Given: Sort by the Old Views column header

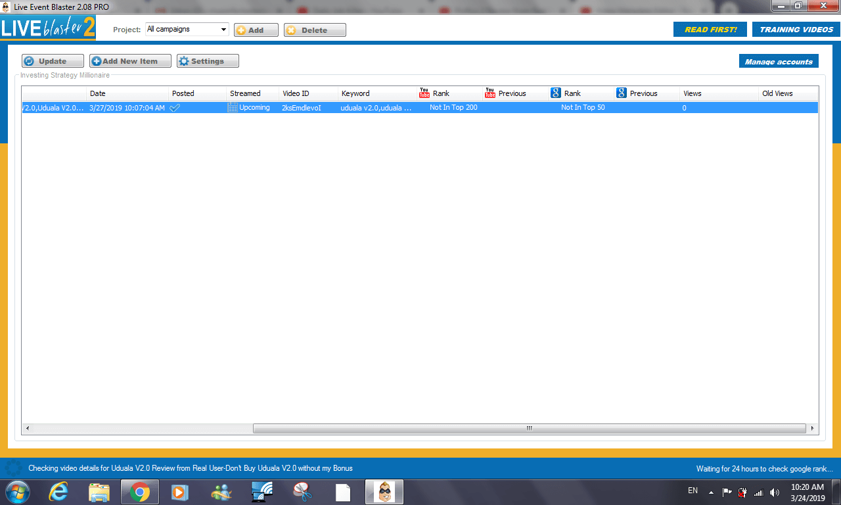Looking at the screenshot, I should click(x=788, y=93).
